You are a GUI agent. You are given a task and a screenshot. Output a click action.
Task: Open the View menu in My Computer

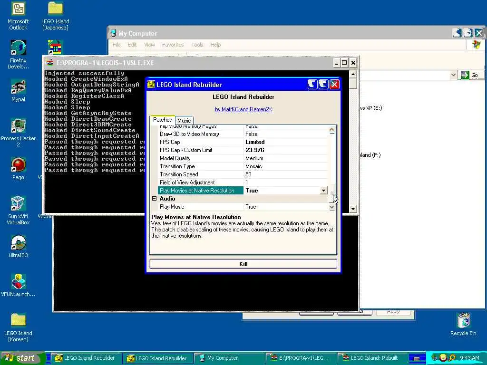(149, 45)
